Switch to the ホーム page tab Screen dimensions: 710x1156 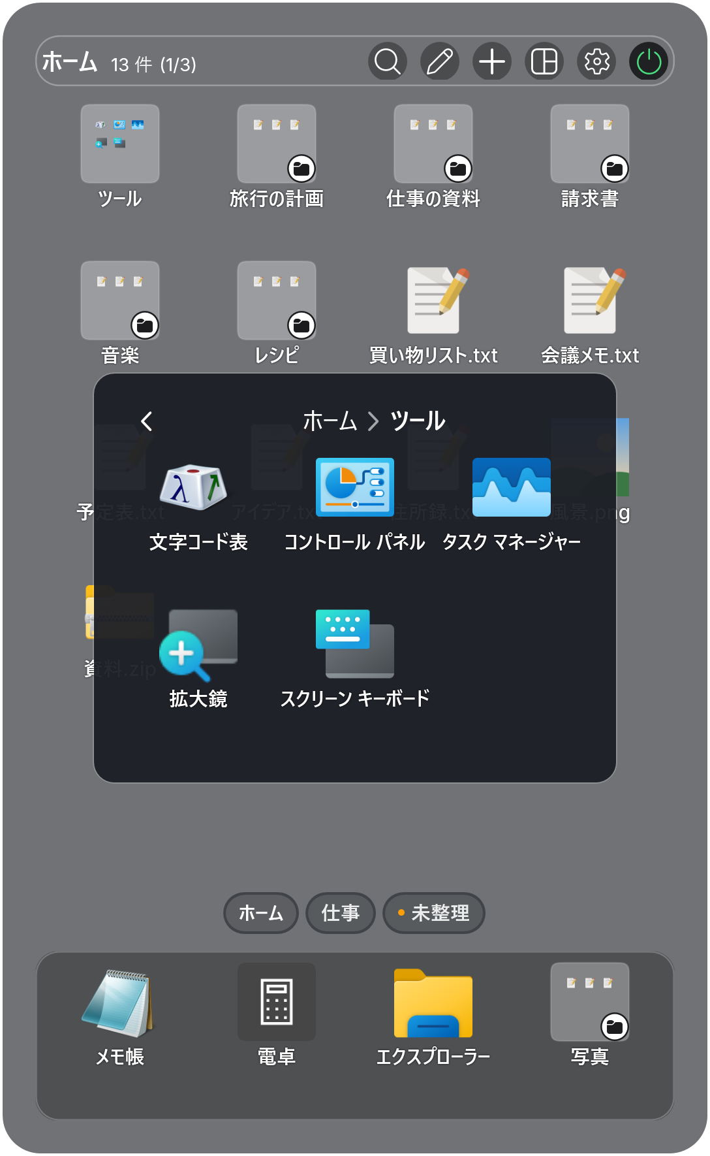(x=261, y=913)
